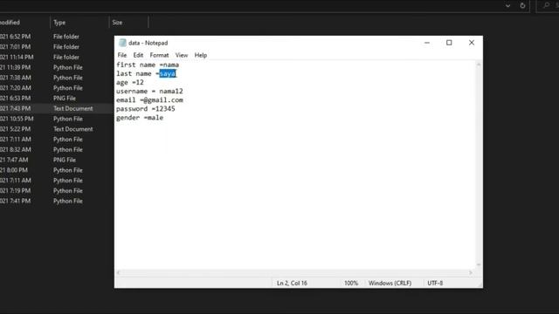Screen dimensions: 559x314
Task: Click the gender =male line
Action: pos(140,118)
